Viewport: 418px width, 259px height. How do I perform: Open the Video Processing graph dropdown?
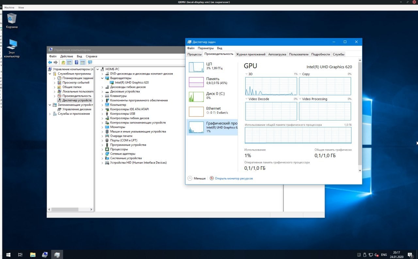(x=300, y=99)
